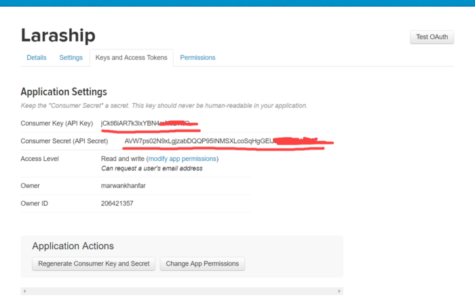Click the Owner ID number 206421357
This screenshot has height=298, width=475.
point(117,204)
